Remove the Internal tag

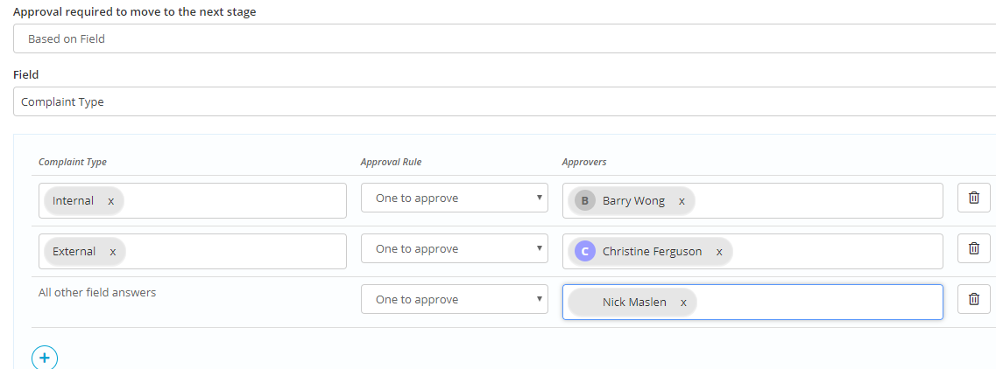point(110,201)
